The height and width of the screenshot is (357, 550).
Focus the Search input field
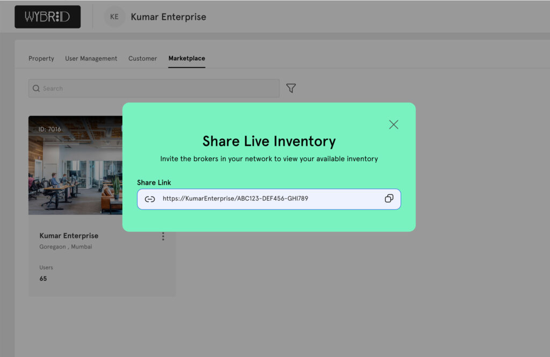(156, 89)
